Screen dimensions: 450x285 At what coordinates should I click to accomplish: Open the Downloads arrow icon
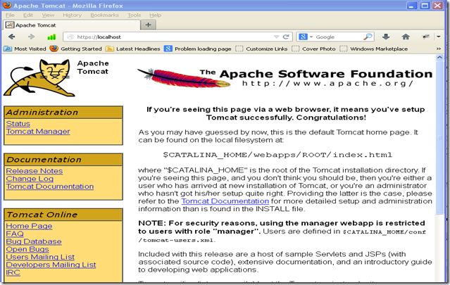coord(386,37)
